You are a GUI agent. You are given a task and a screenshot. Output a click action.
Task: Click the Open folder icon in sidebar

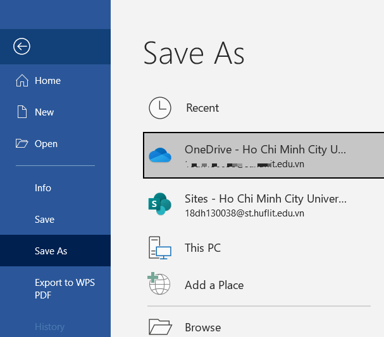click(22, 143)
